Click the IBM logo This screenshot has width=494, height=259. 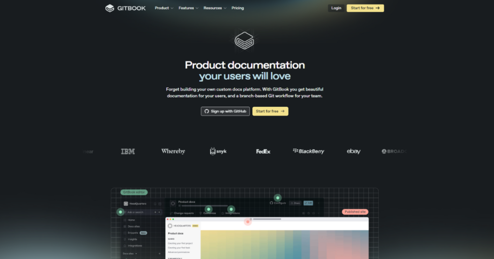(x=128, y=152)
